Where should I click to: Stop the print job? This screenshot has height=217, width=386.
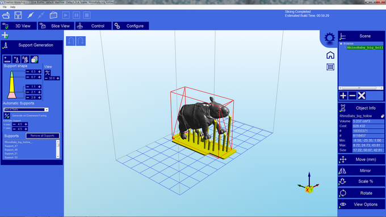point(87,15)
